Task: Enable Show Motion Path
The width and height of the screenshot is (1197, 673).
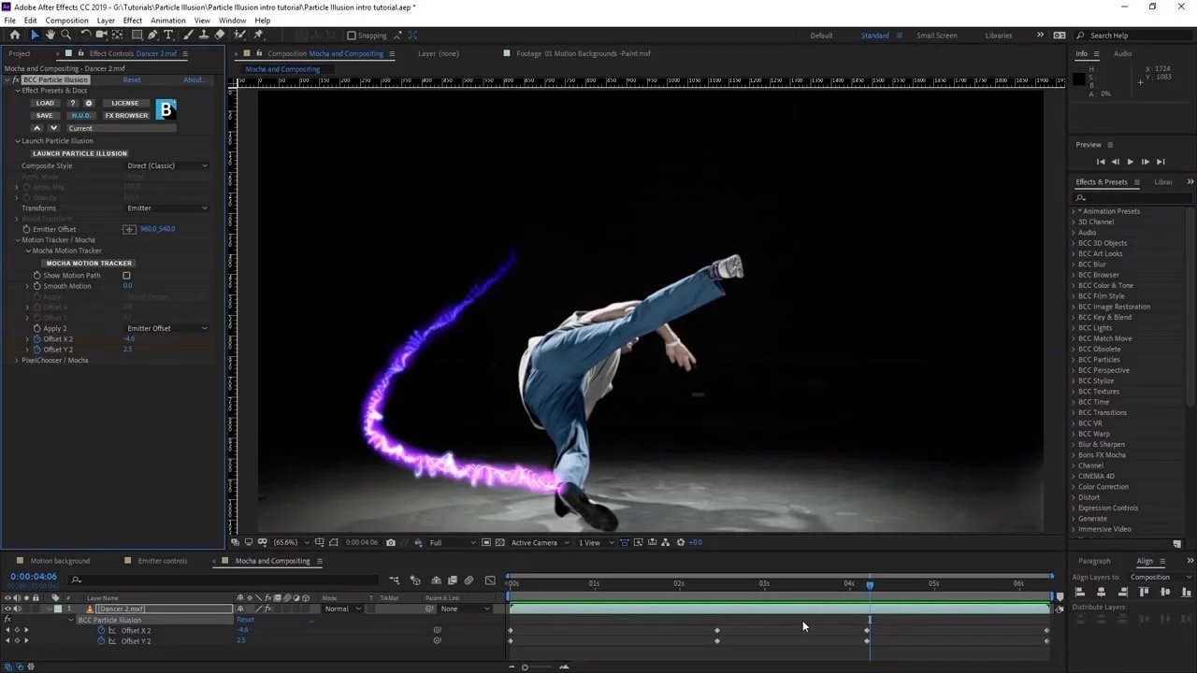Action: (x=126, y=275)
